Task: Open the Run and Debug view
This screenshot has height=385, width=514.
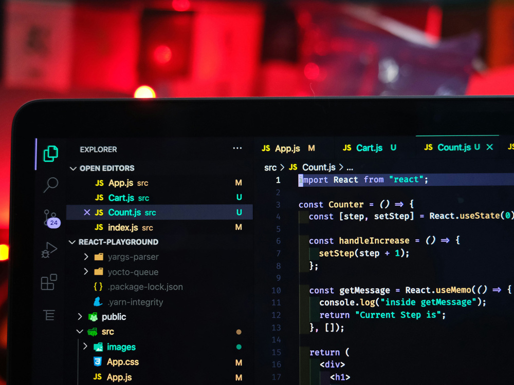Action: (x=49, y=250)
